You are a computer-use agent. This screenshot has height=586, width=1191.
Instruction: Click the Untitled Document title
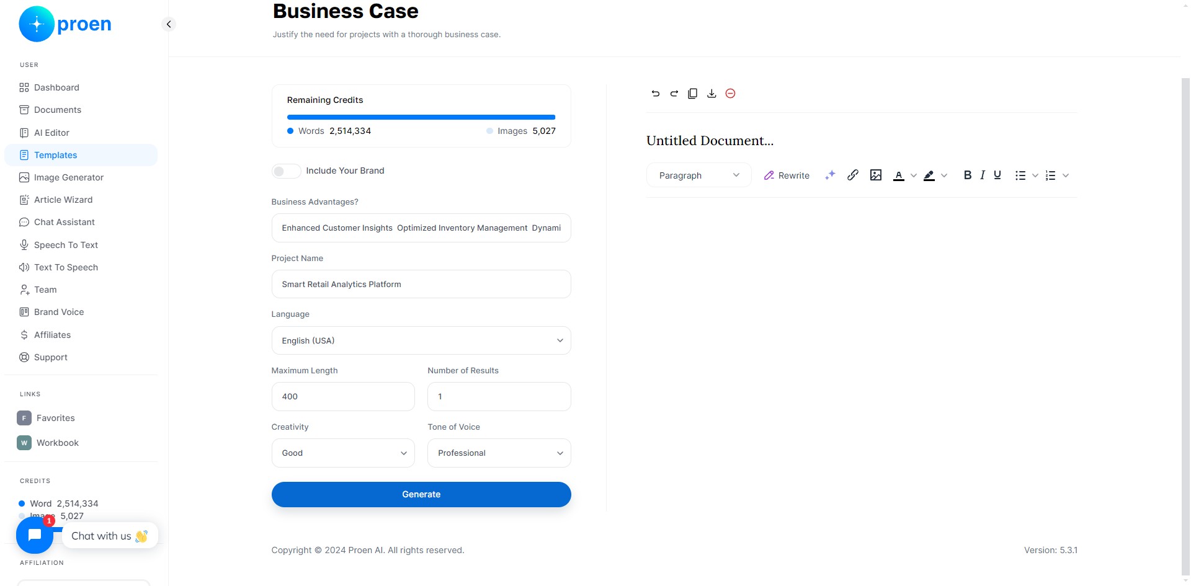pyautogui.click(x=710, y=141)
